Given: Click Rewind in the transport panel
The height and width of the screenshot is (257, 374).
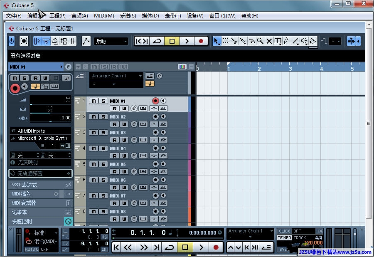Looking at the screenshot, I should 128,247.
